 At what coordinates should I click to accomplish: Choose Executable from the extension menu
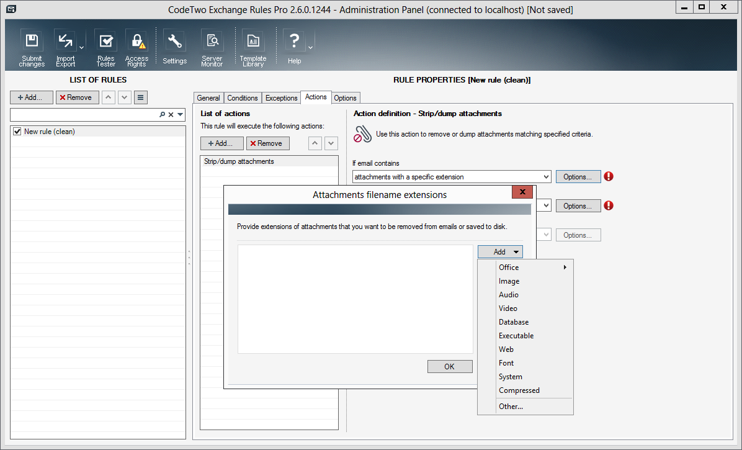tap(516, 336)
